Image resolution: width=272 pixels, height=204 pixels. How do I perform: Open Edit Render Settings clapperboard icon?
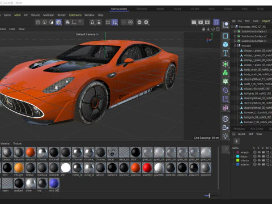tap(207, 22)
